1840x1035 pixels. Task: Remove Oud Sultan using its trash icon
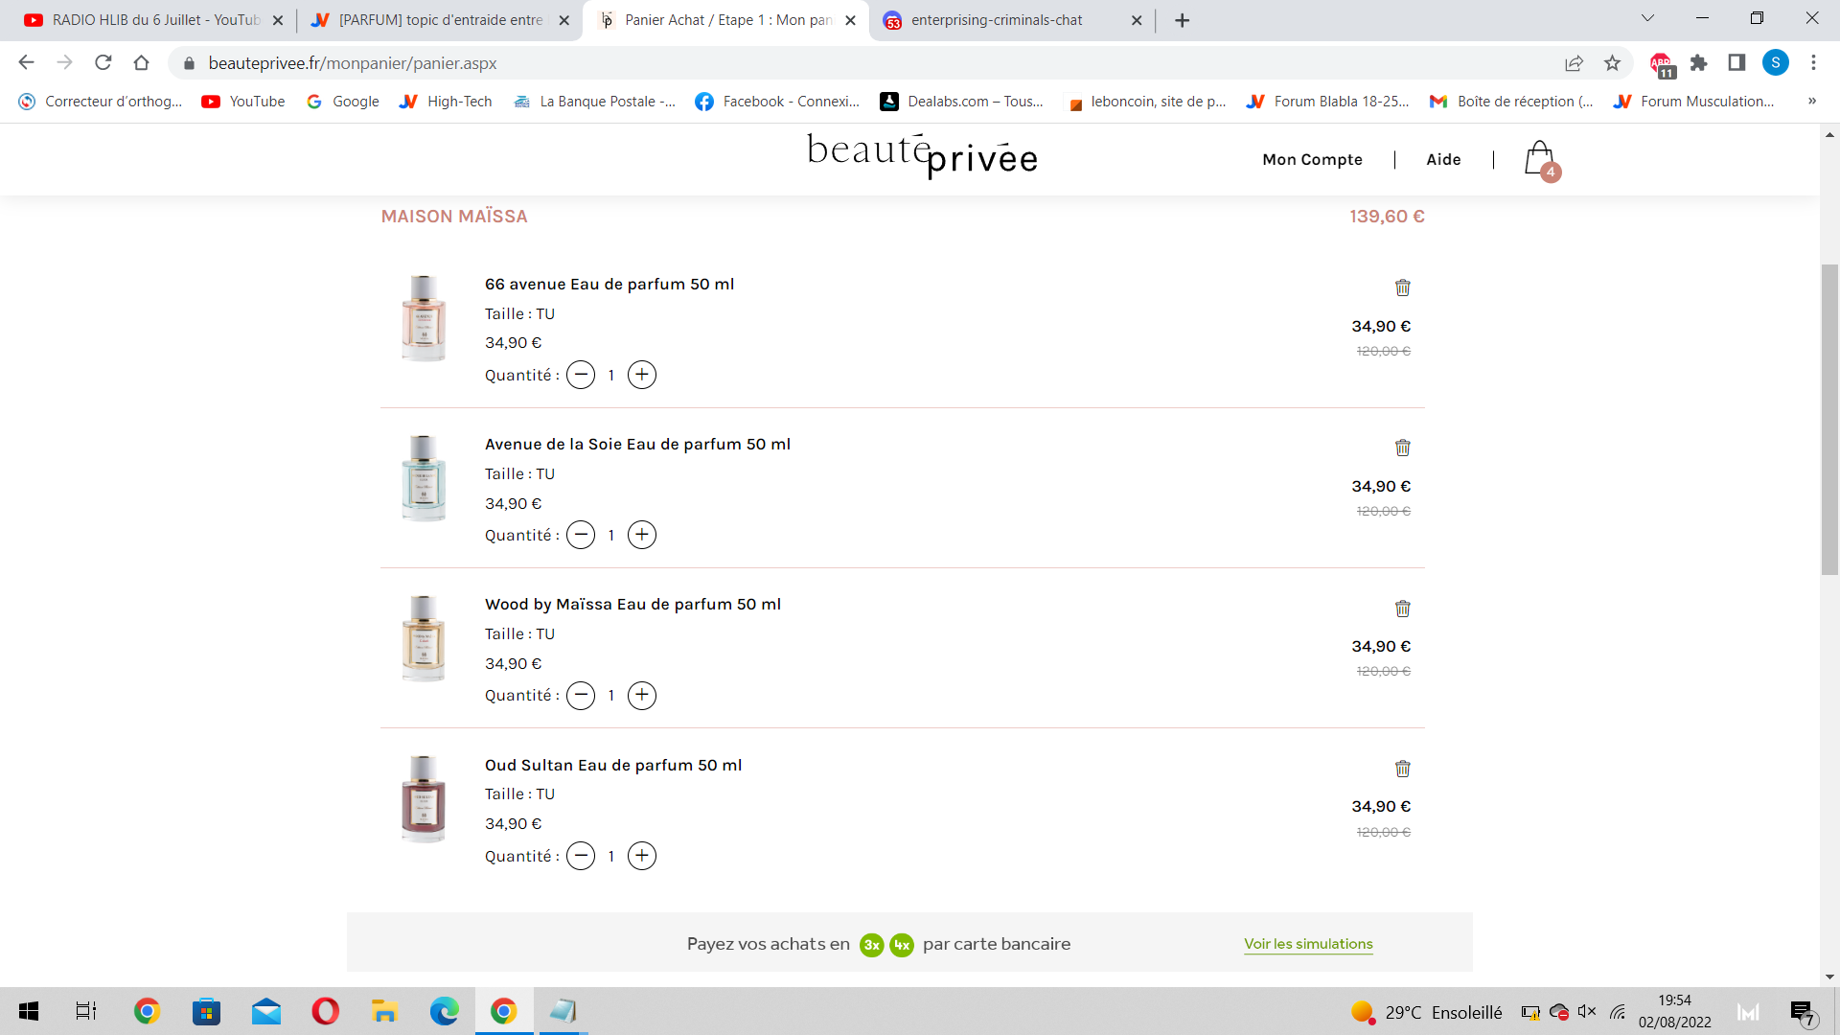click(1402, 769)
